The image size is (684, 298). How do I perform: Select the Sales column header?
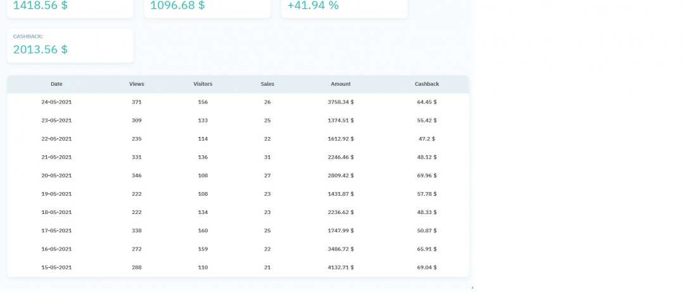[267, 84]
